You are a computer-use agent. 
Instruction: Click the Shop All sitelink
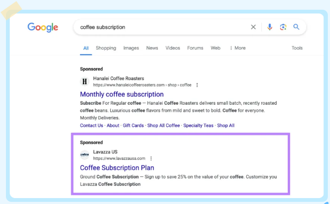pos(226,126)
